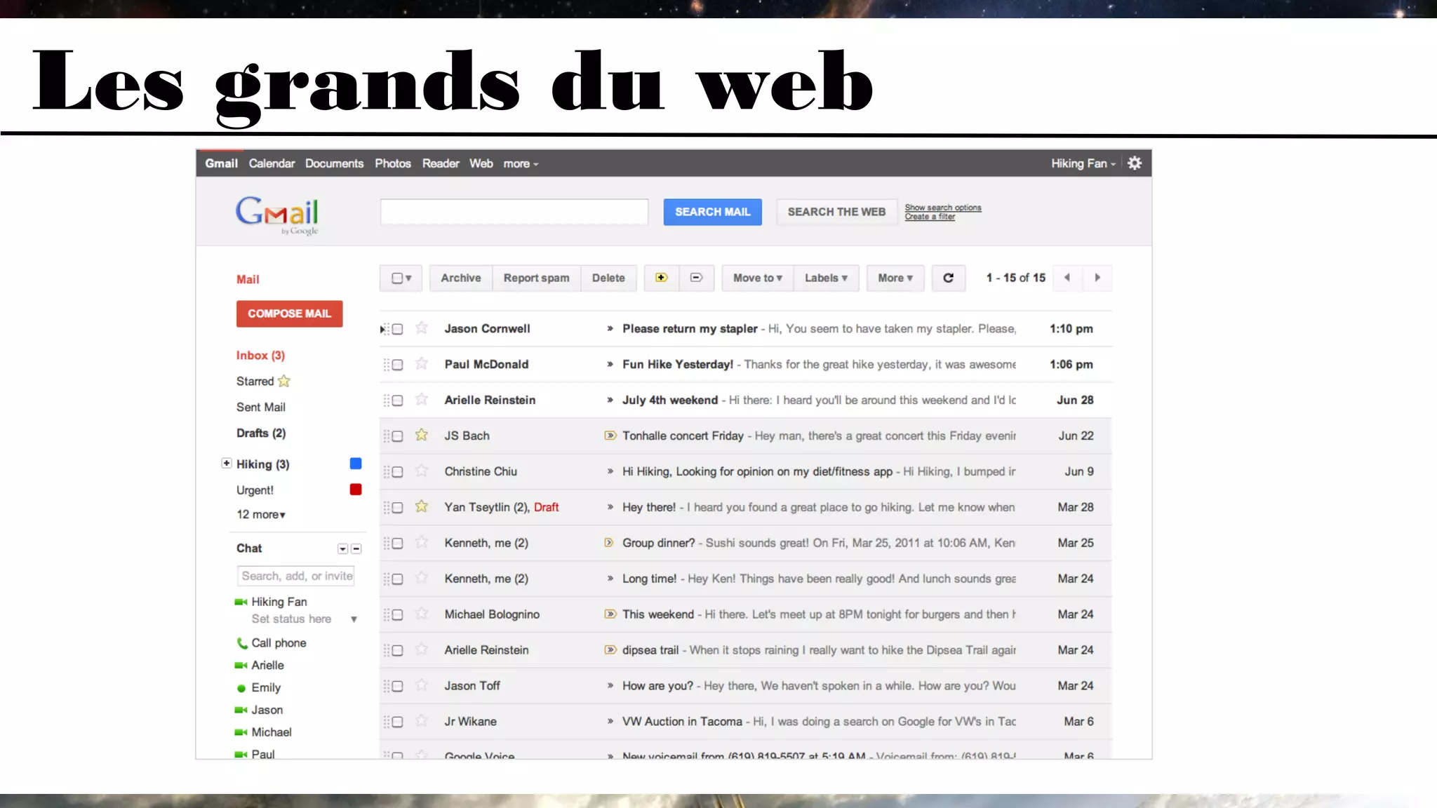Select the Paul McDonald message checkbox

(x=397, y=365)
